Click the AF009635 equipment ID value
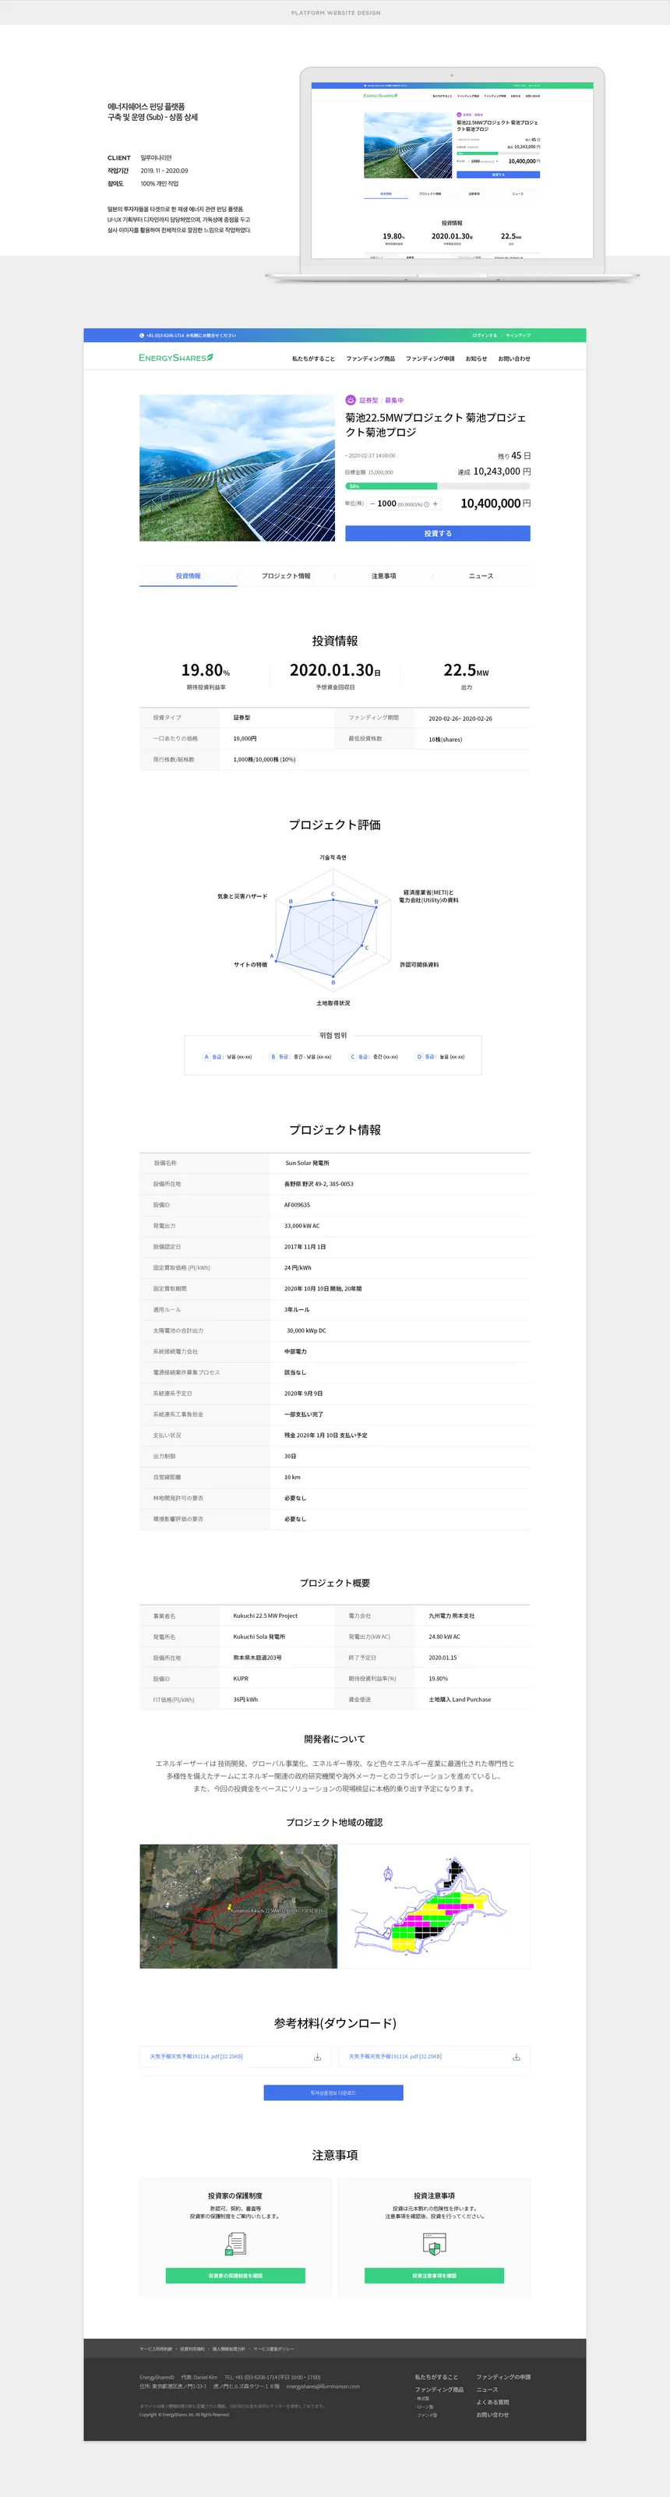670x2497 pixels. pyautogui.click(x=297, y=1205)
